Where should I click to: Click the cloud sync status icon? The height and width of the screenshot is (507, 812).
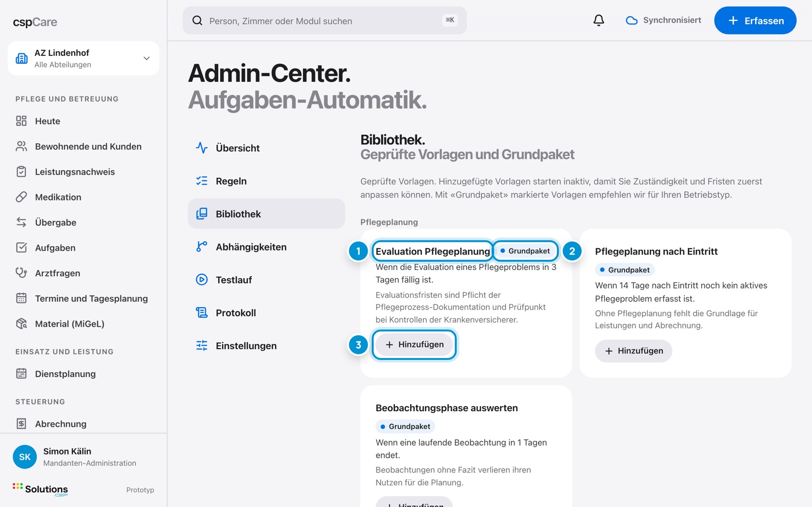pos(631,20)
